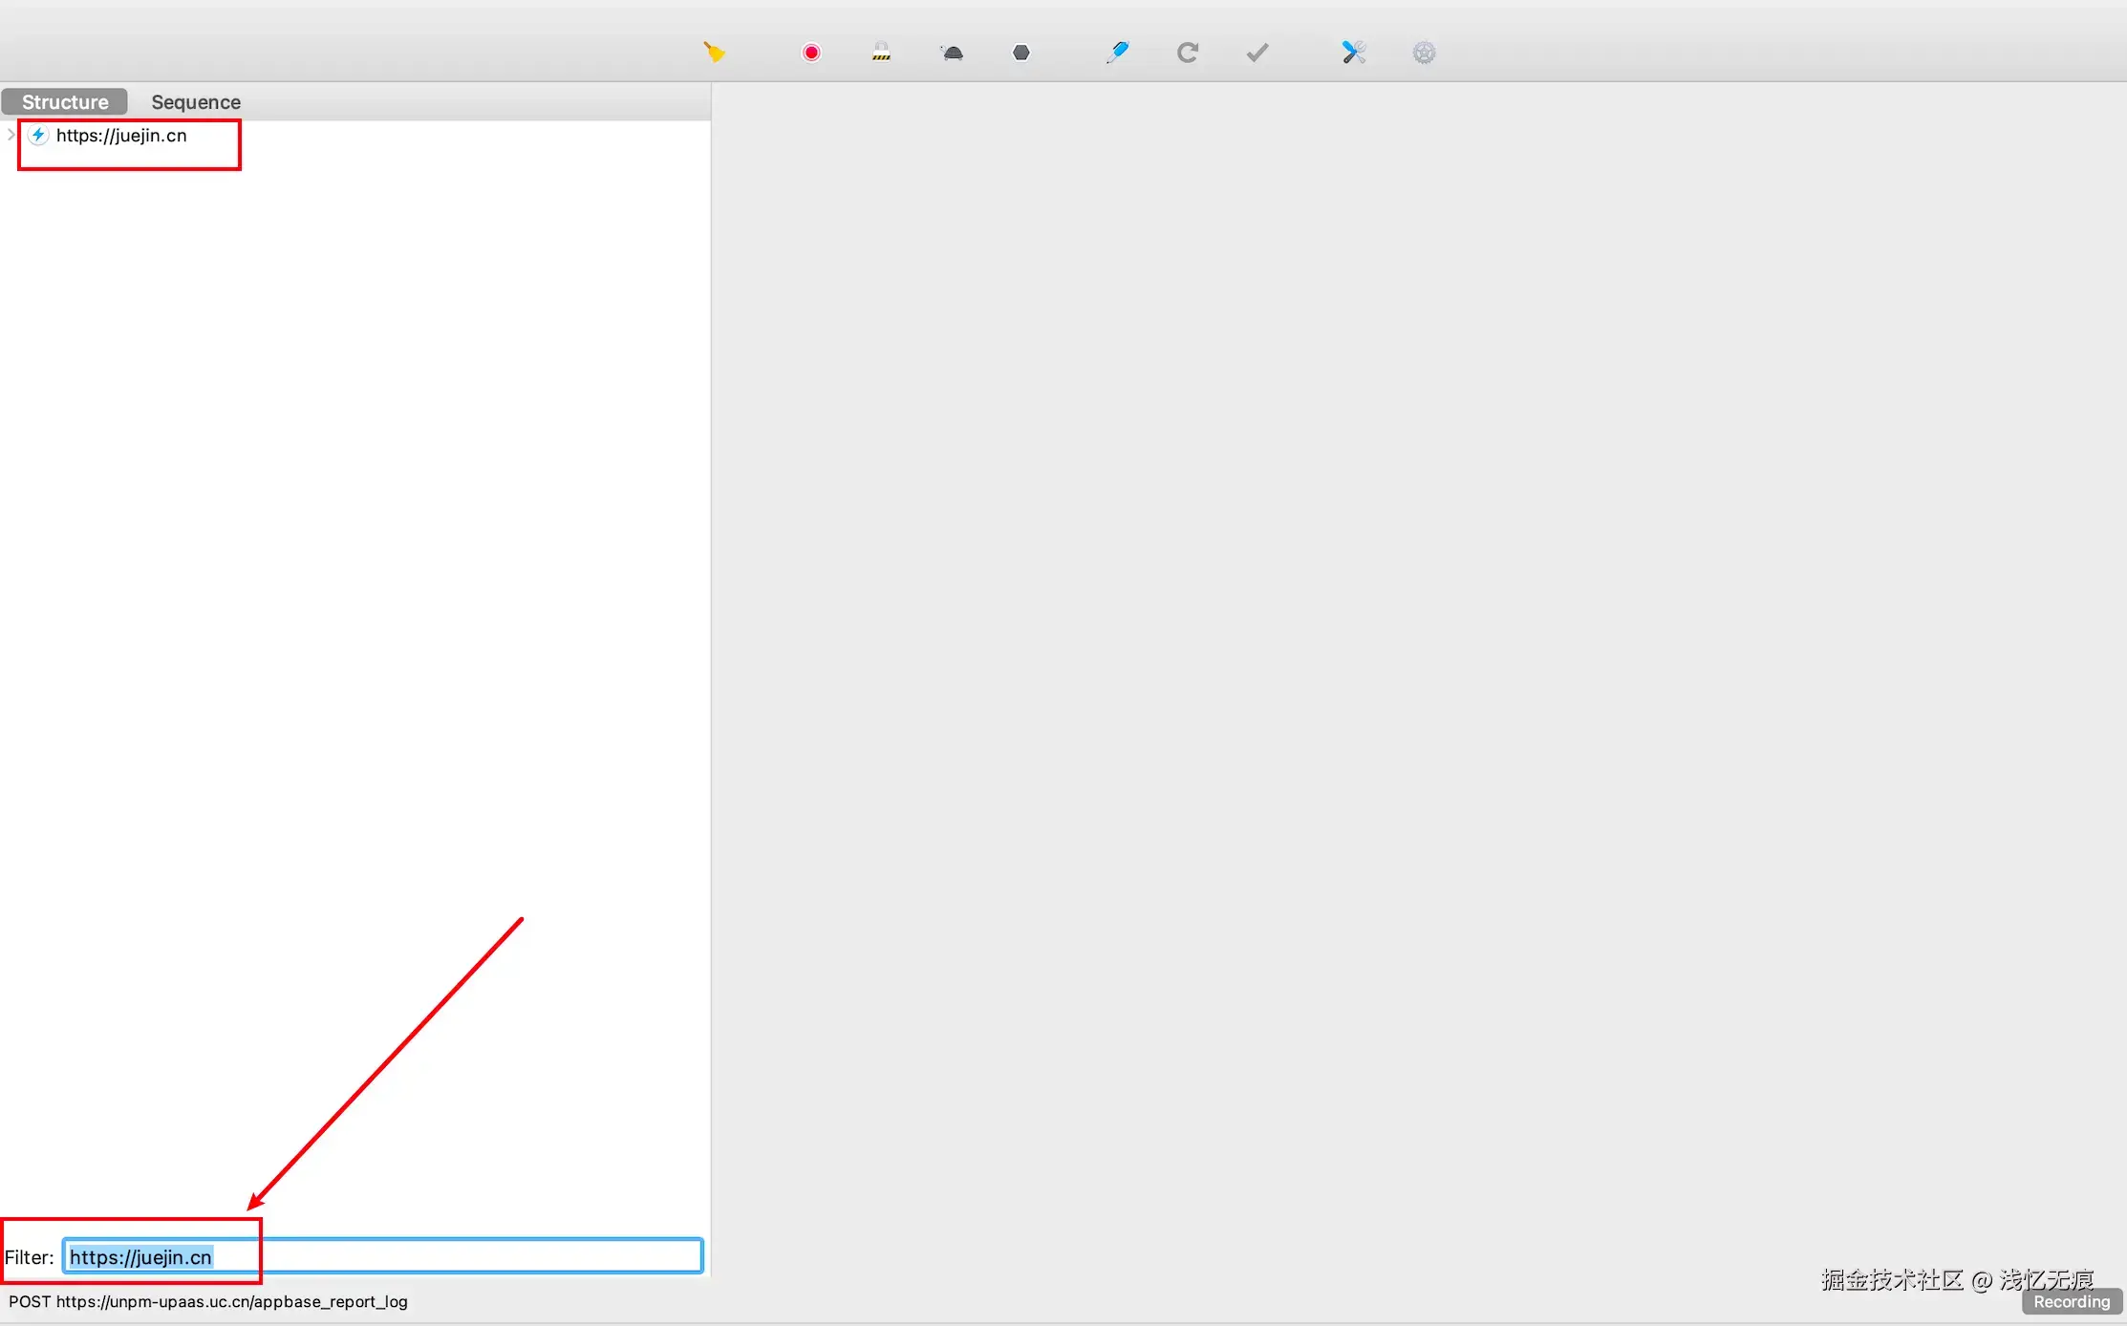This screenshot has height=1326, width=2127.
Task: Repeat the selected request using the circular arrow
Action: (x=1188, y=53)
